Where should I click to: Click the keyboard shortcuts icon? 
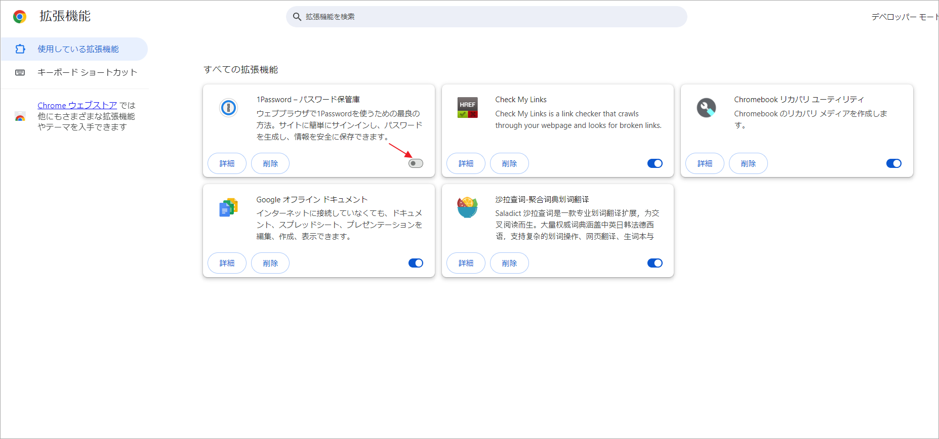(20, 72)
